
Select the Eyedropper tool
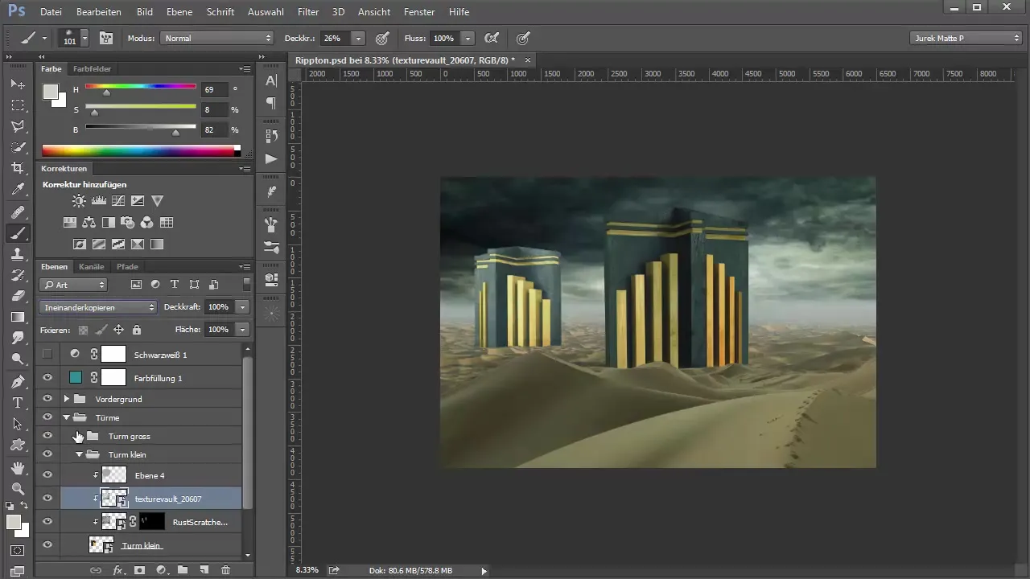tap(18, 190)
